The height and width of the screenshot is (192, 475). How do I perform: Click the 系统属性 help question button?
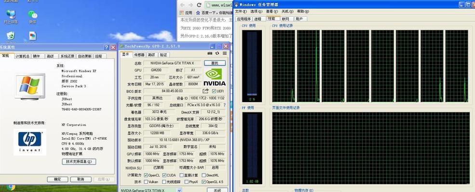(106, 48)
